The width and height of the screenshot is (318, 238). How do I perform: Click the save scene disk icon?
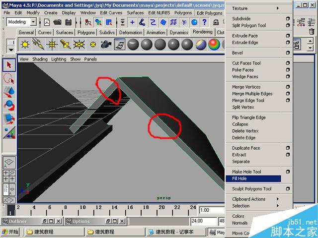pos(69,22)
